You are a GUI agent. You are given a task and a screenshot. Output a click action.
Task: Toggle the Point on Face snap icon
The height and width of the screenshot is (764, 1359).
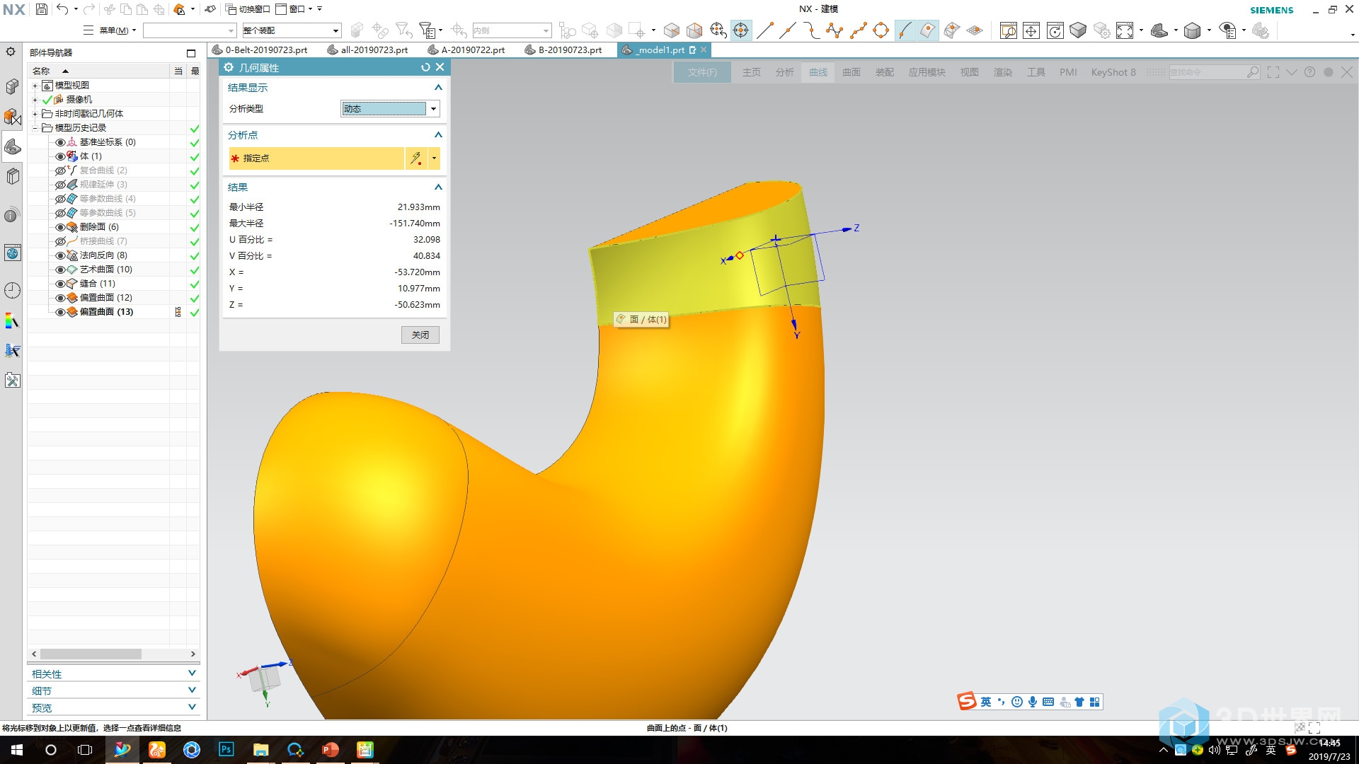click(928, 30)
